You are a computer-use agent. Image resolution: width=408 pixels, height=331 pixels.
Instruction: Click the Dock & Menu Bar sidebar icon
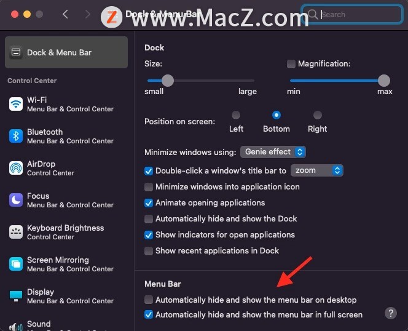pyautogui.click(x=16, y=52)
